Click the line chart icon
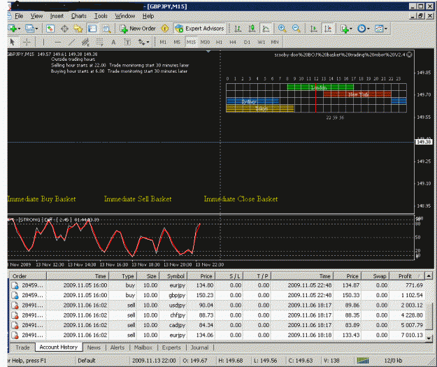Viewport: 437px width, 367px height. [x=266, y=29]
